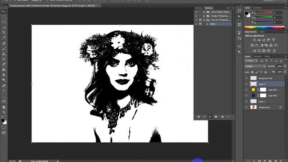Click the Color Fill 2 yellow thumbnail
This screenshot has width=288, height=162.
[253, 90]
